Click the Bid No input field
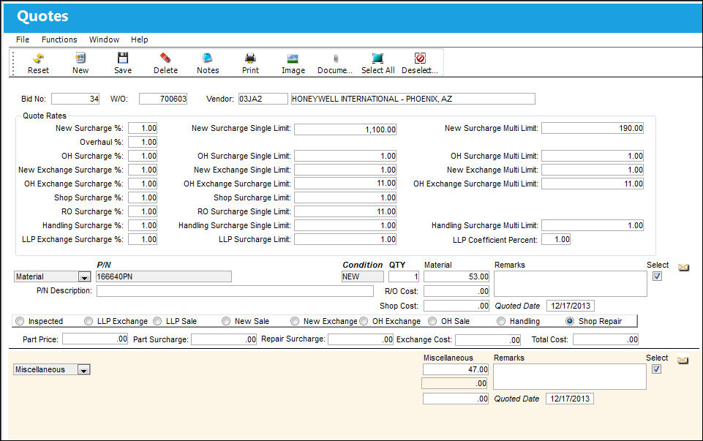The image size is (703, 441). pos(75,99)
